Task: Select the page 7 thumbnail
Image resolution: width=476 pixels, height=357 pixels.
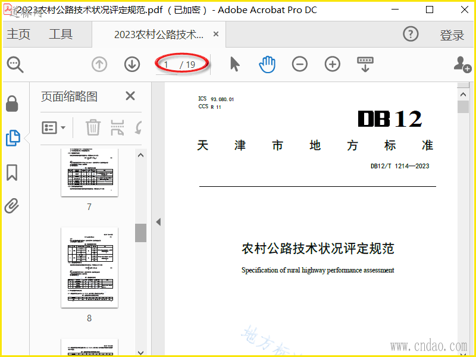Action: click(x=90, y=173)
